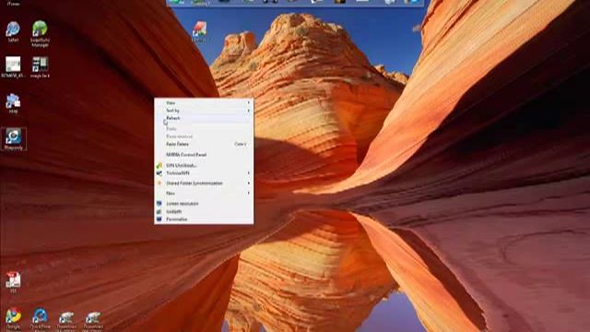The image size is (590, 332).
Task: Open the Google Chrome desktop shortcut
Action: click(x=13, y=319)
